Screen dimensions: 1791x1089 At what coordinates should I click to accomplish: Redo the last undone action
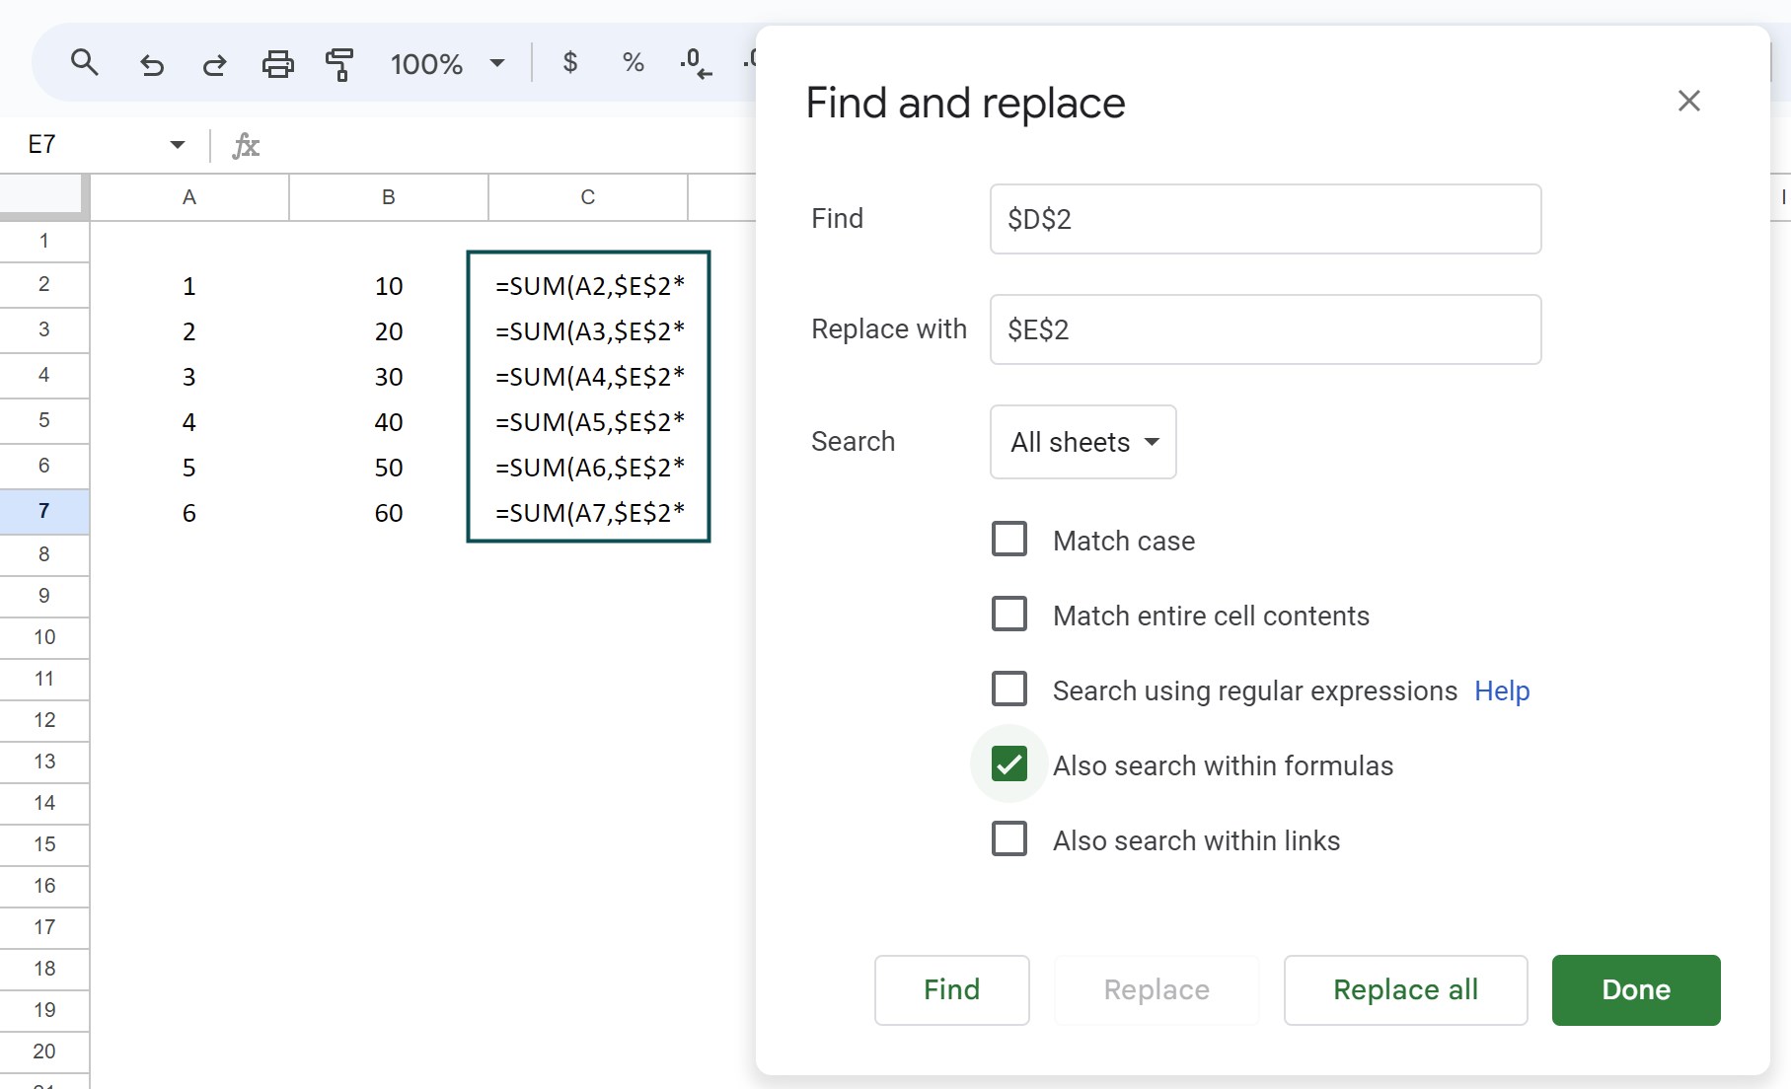click(214, 64)
